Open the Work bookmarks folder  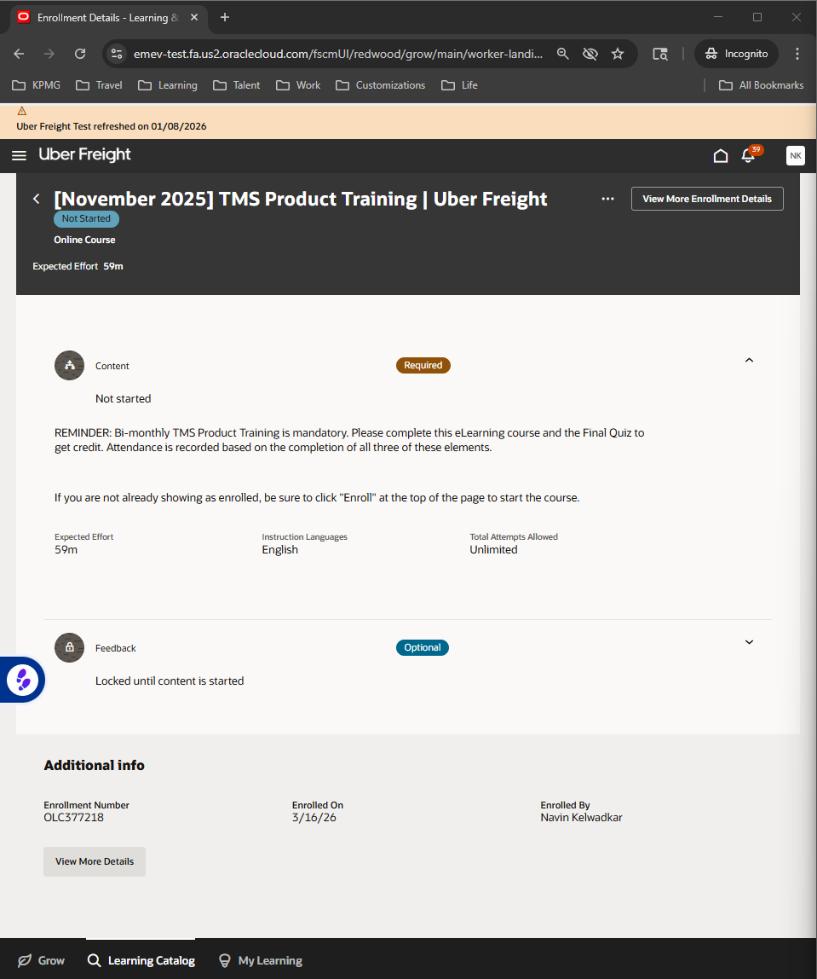[x=299, y=85]
